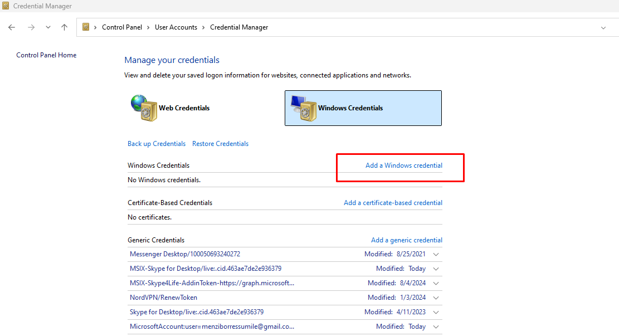
Task: Click the forward navigation arrow
Action: [x=31, y=27]
